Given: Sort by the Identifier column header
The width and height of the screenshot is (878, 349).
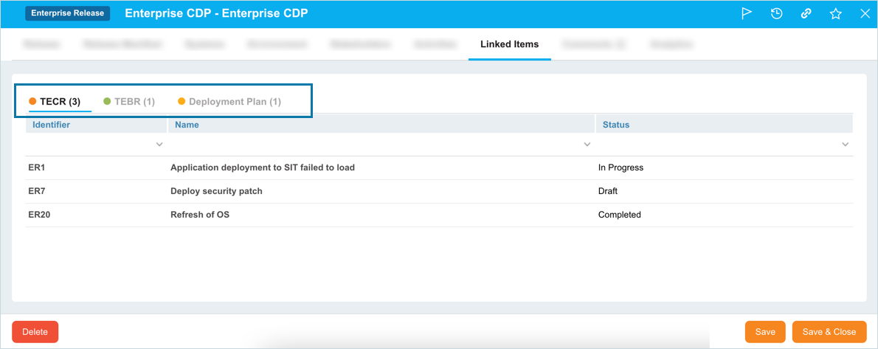Looking at the screenshot, I should point(52,125).
